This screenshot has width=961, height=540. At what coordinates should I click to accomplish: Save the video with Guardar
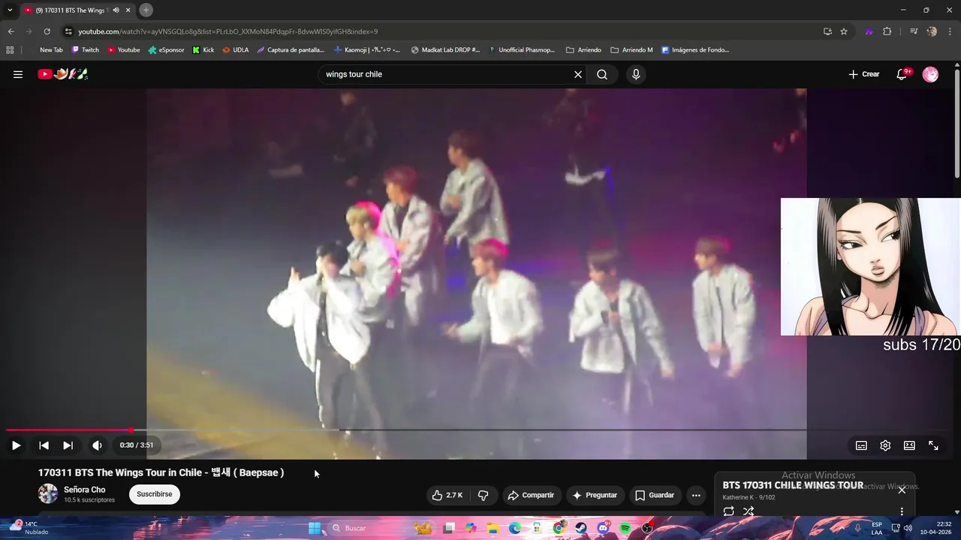click(654, 495)
